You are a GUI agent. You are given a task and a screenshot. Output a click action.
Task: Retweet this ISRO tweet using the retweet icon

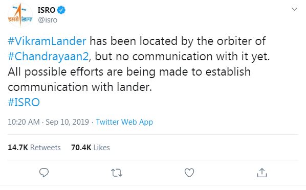[117, 173]
